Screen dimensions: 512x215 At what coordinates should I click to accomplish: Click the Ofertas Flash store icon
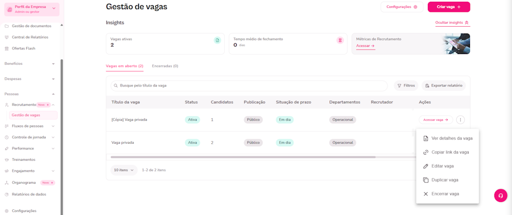pyautogui.click(x=6, y=48)
